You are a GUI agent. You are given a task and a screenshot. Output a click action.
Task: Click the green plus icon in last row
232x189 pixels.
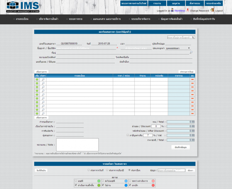click(37, 114)
